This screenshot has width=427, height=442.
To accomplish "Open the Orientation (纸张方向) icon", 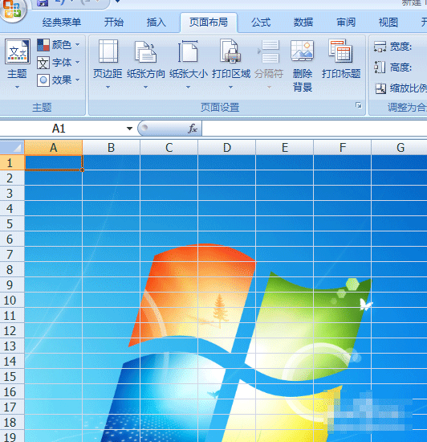I will point(145,51).
